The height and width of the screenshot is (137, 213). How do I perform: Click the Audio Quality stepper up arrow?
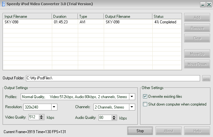(114, 117)
